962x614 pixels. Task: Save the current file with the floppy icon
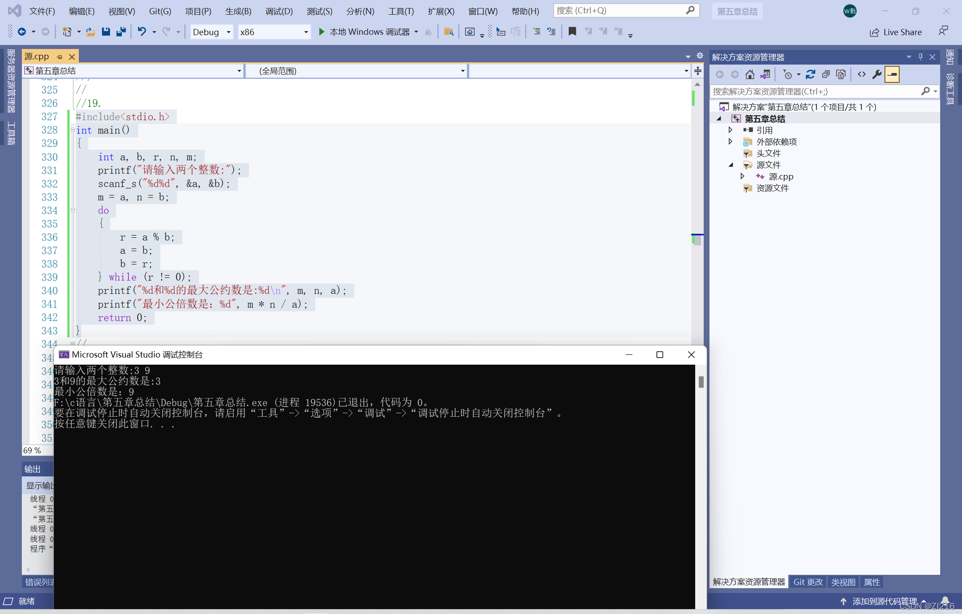(106, 32)
